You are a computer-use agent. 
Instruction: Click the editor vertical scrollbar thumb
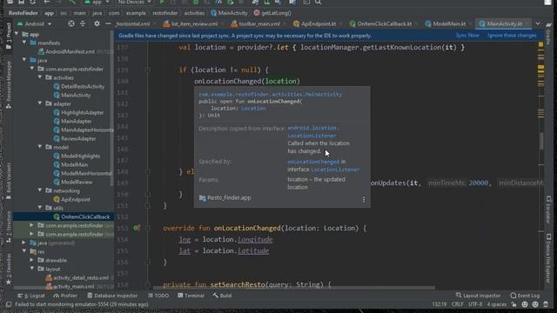point(541,141)
